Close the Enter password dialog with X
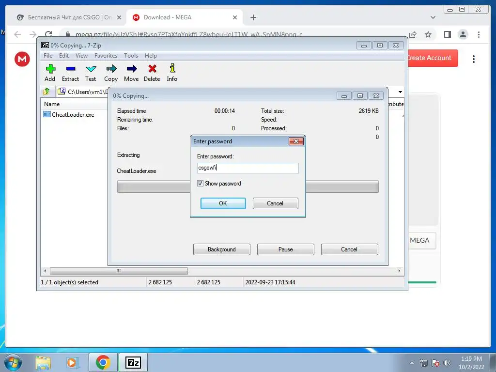 coord(296,141)
